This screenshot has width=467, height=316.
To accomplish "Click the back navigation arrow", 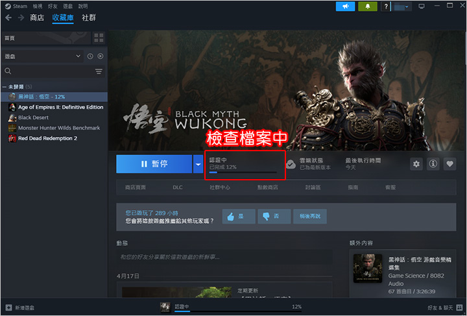I will 8,18.
